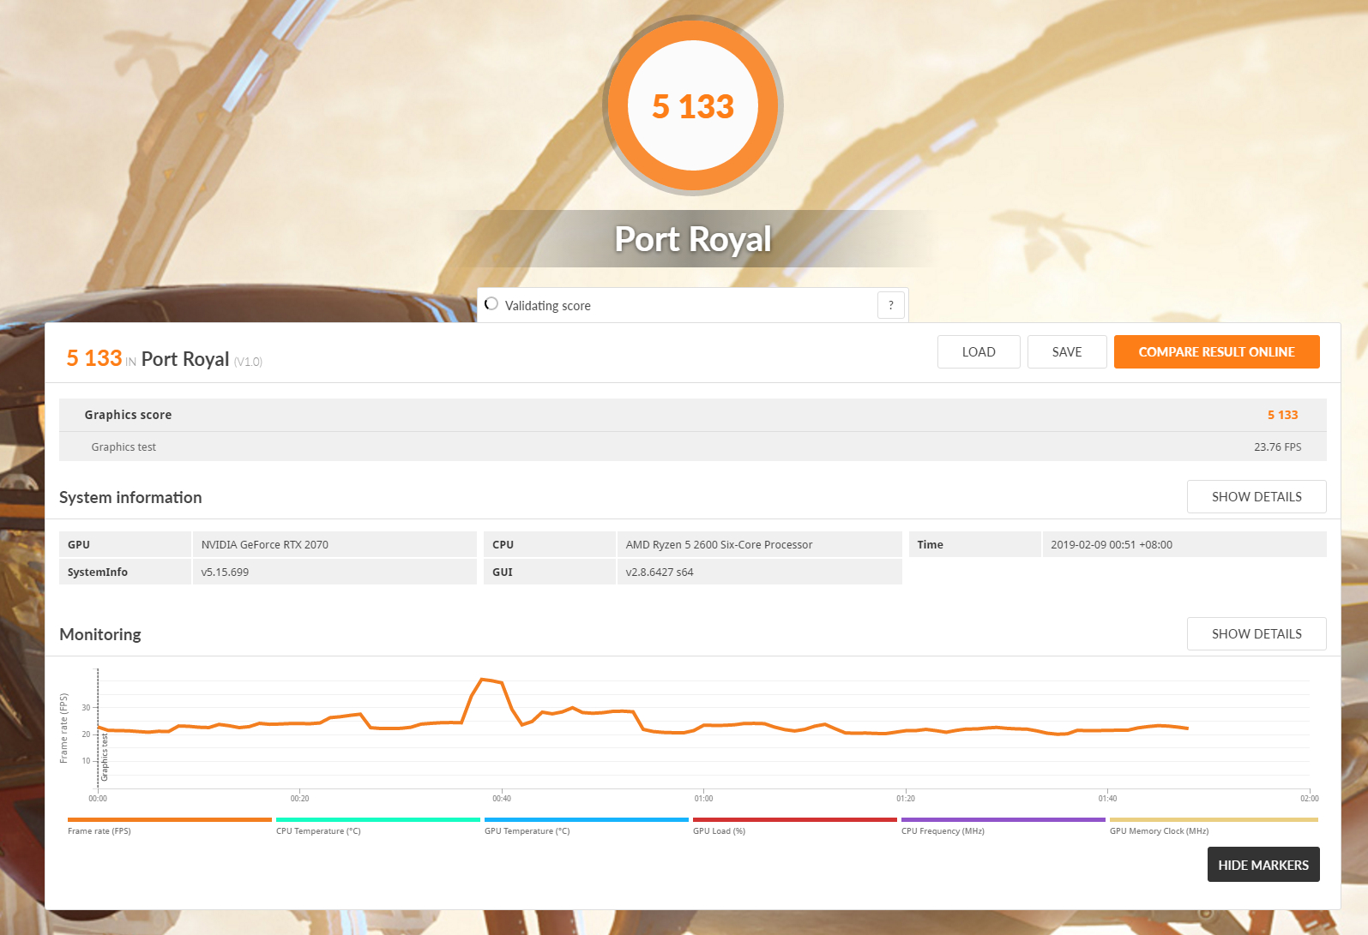Image resolution: width=1368 pixels, height=935 pixels.
Task: Click the green CPU temperature color bar
Action: [378, 820]
